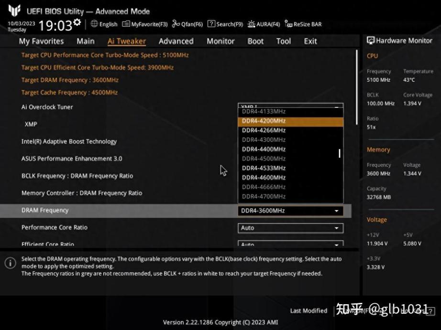Open Search(F9)
The width and height of the screenshot is (441, 330).
click(x=225, y=24)
